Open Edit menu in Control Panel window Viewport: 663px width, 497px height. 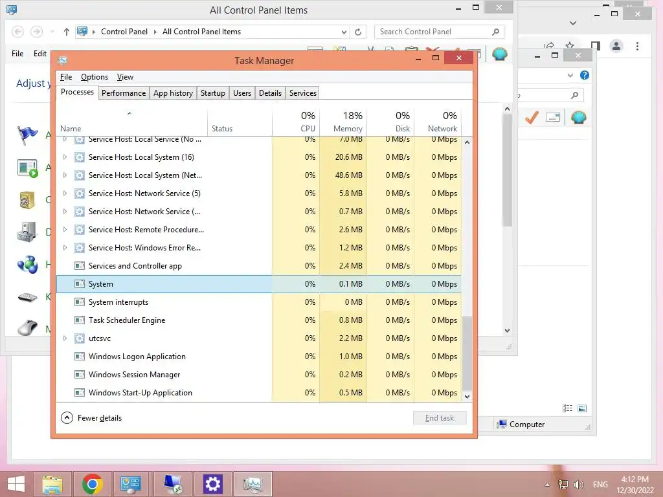(x=40, y=54)
